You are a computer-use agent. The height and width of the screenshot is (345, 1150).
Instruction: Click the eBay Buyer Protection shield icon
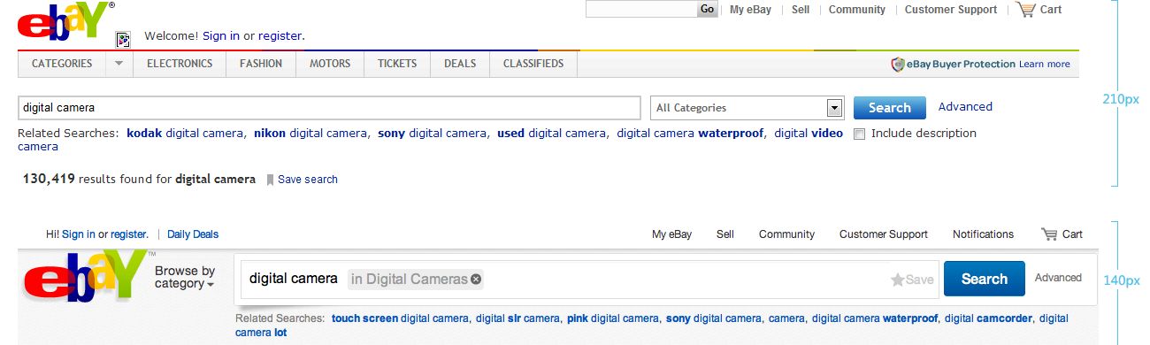click(x=897, y=64)
